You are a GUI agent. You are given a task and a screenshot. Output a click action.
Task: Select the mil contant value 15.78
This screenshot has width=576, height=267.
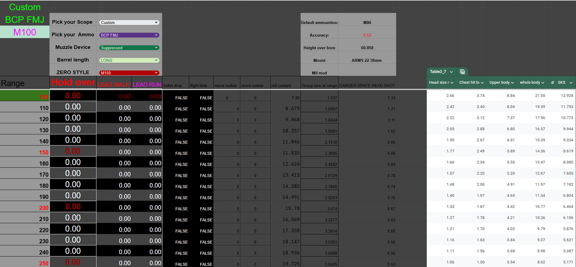pos(285,208)
